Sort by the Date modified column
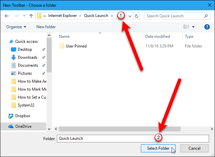 158,37
